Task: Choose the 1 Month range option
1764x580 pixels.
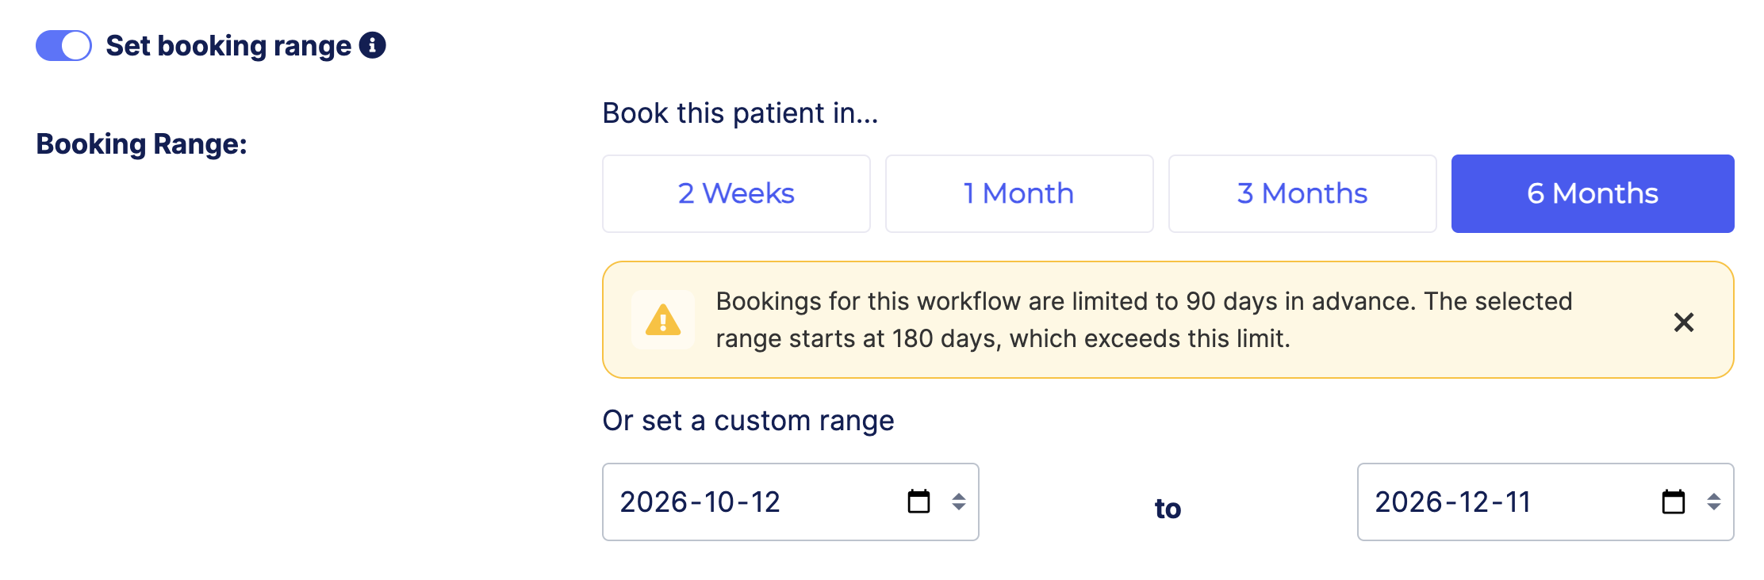Action: click(1019, 193)
